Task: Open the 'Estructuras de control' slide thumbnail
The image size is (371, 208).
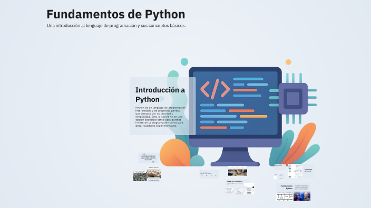Action: pyautogui.click(x=301, y=171)
